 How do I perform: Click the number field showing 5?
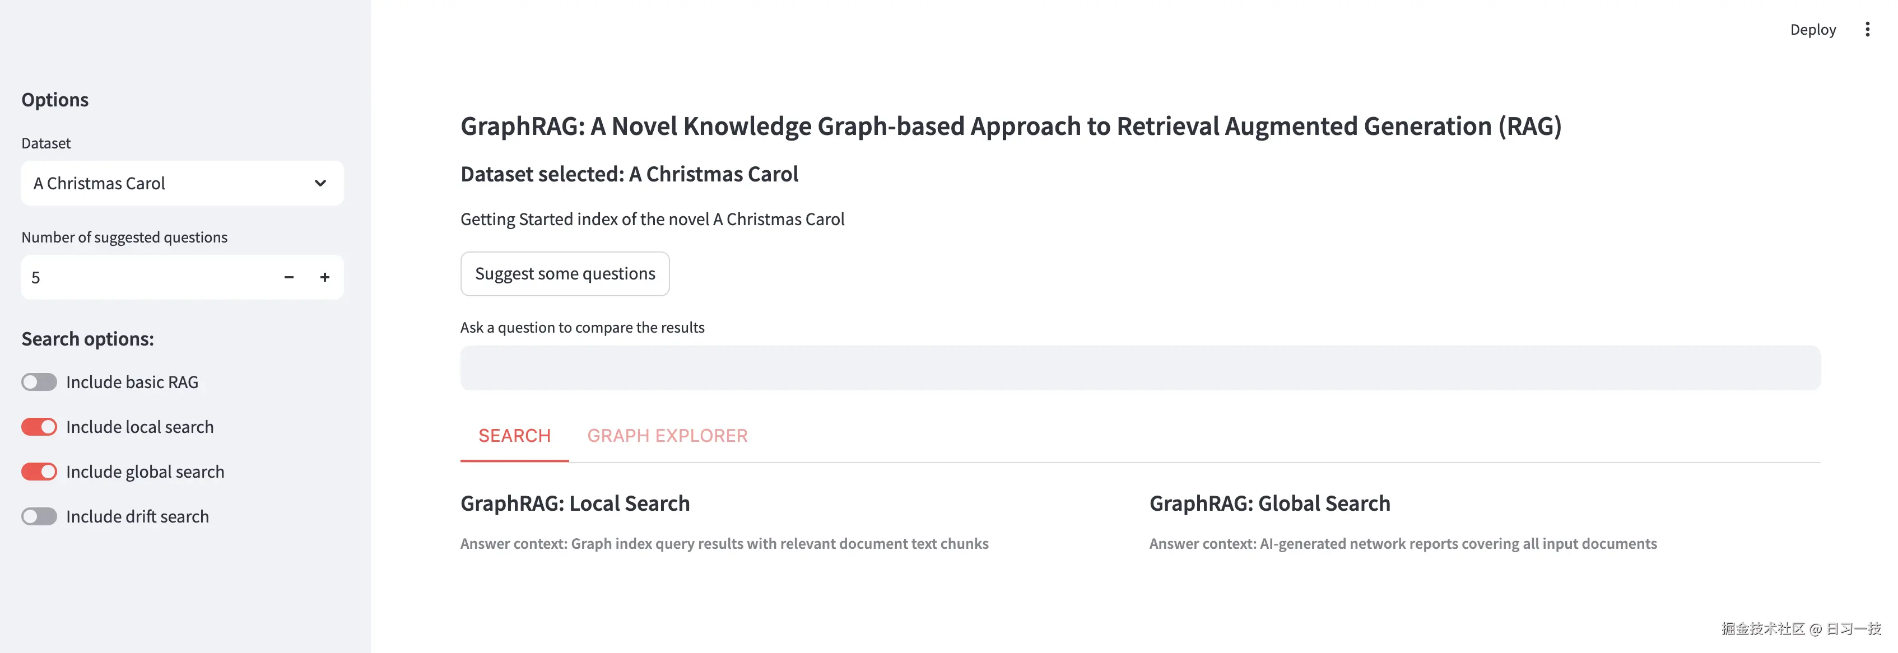point(110,278)
